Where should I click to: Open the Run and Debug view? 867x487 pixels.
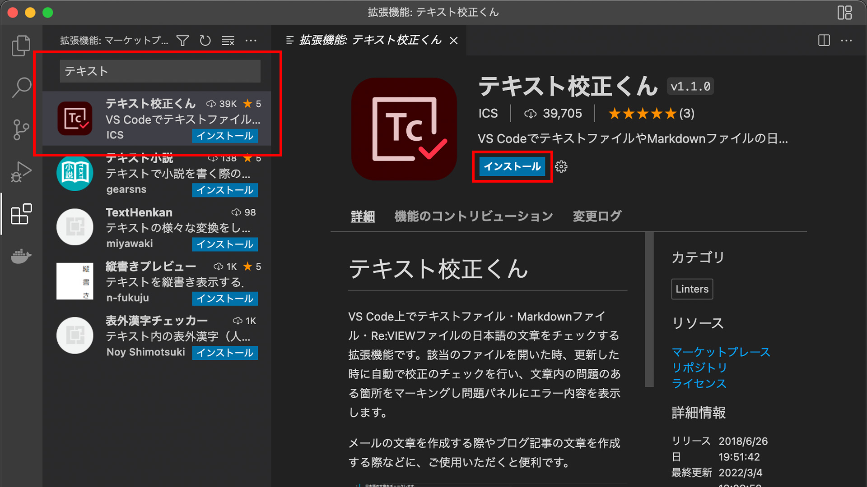21,171
